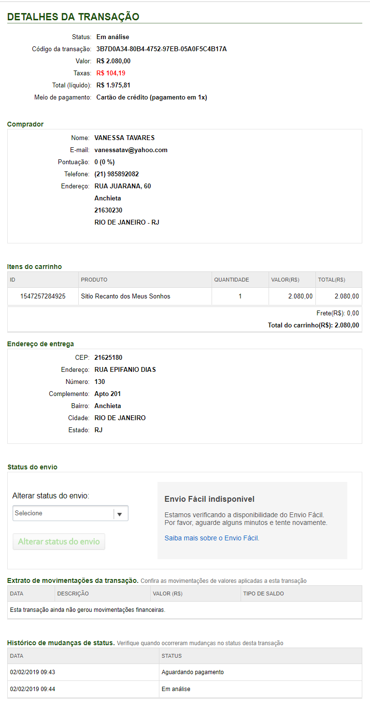
Task: Open the Selecione shipping status dropdown
Action: 63,513
